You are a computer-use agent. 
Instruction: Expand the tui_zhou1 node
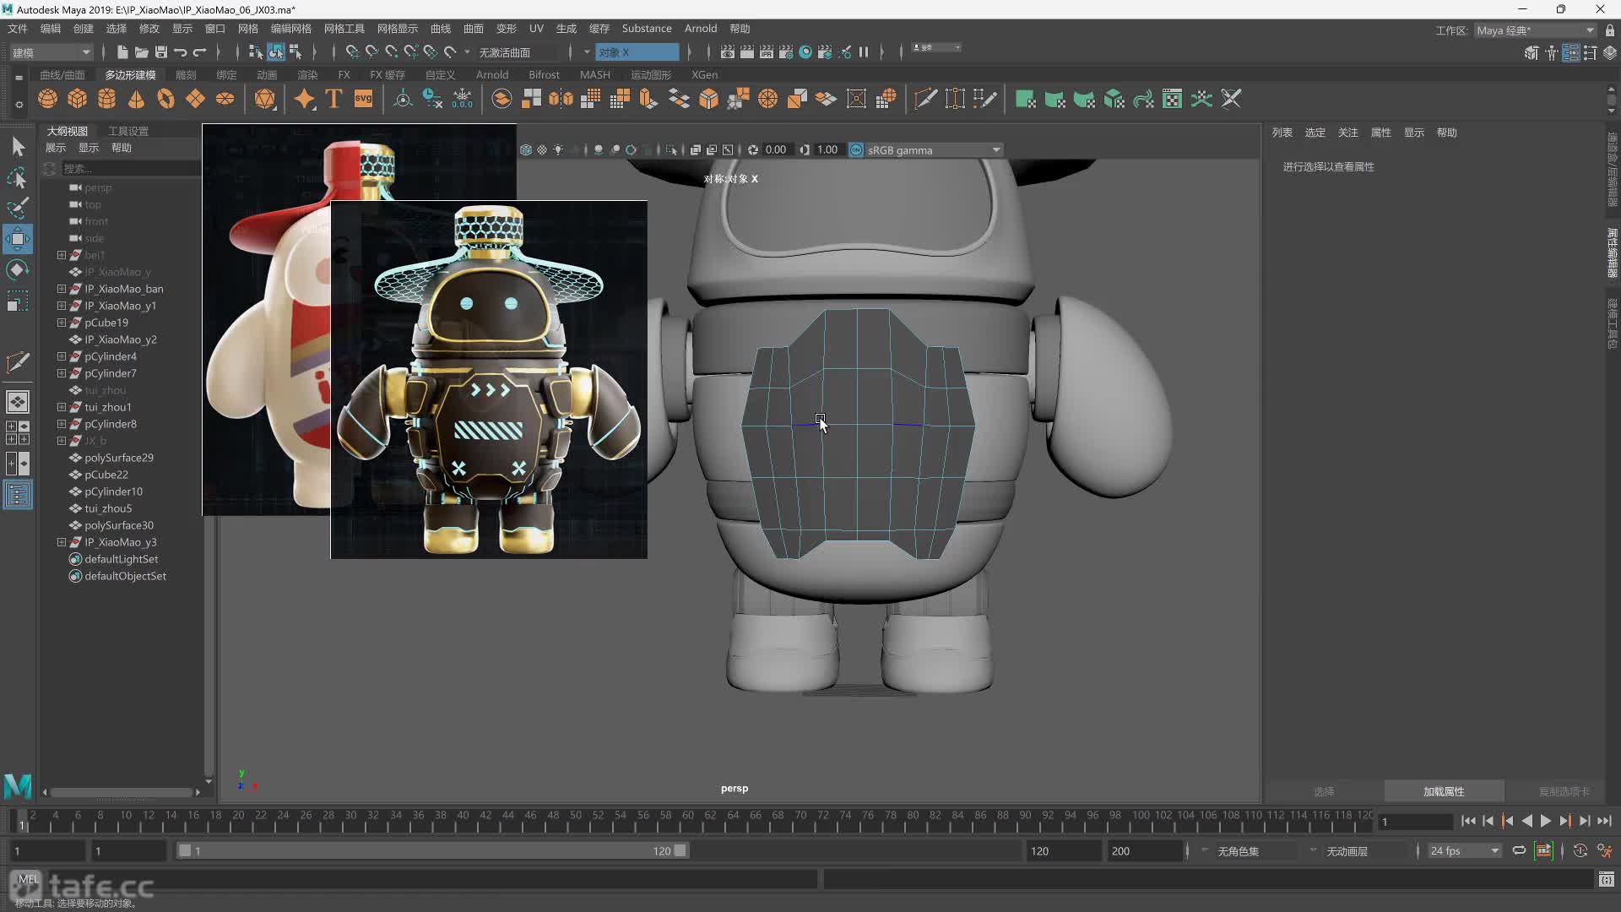[x=62, y=407]
